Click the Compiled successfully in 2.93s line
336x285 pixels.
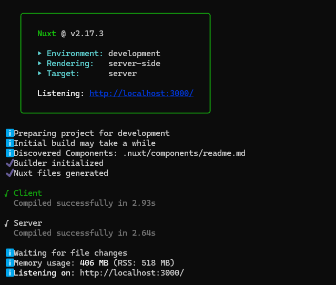[85, 203]
